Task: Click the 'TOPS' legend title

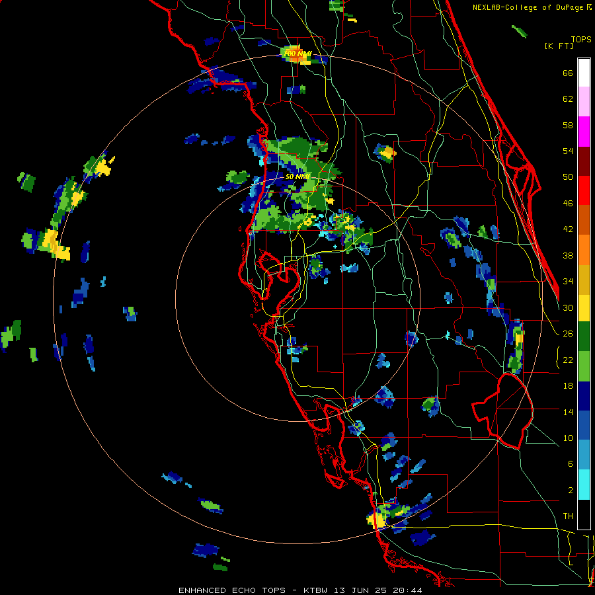Action: click(x=581, y=39)
